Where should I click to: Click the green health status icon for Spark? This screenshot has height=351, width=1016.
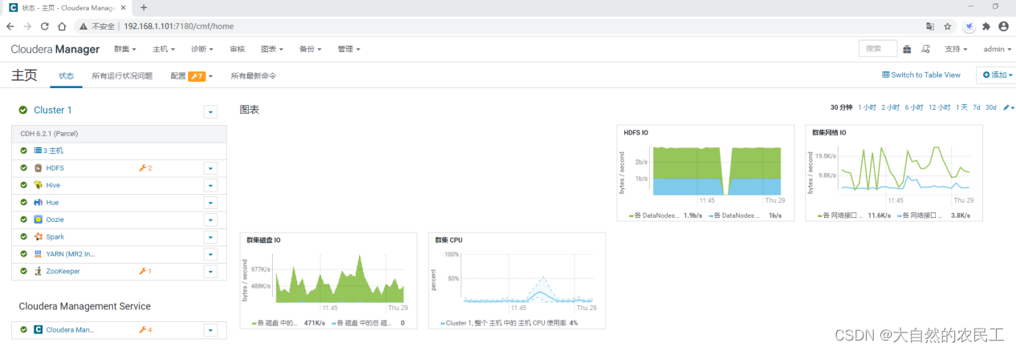(24, 237)
